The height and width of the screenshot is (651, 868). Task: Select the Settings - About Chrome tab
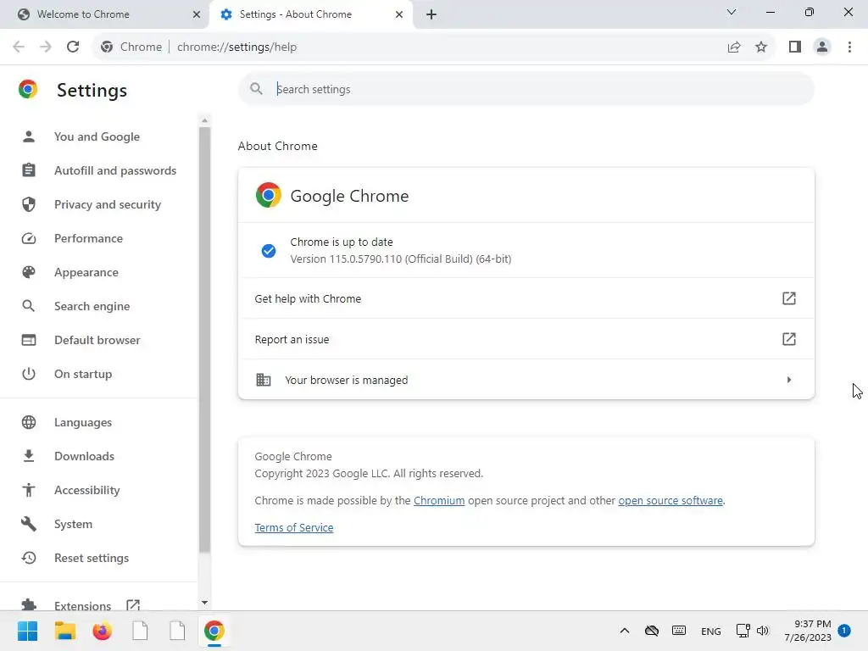coord(310,14)
